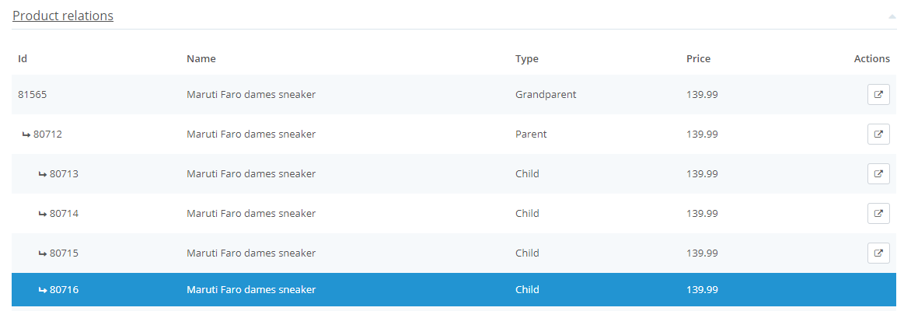Open external link for product 80715
This screenshot has width=904, height=311.
pyautogui.click(x=878, y=253)
